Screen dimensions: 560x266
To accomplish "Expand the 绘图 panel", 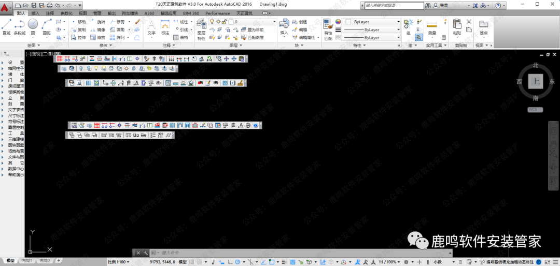I will [34, 46].
